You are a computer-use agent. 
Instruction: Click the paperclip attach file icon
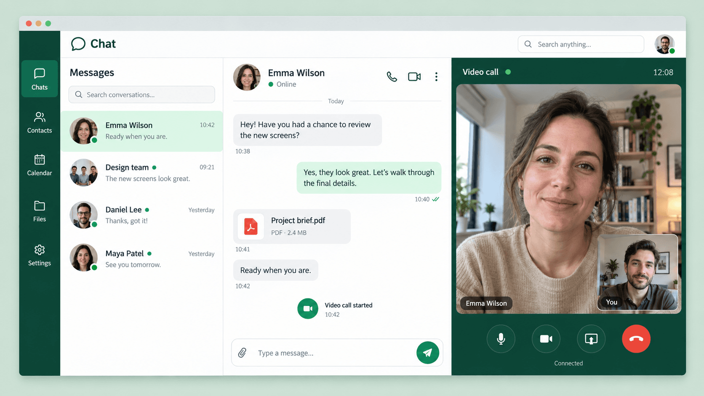[x=242, y=353]
